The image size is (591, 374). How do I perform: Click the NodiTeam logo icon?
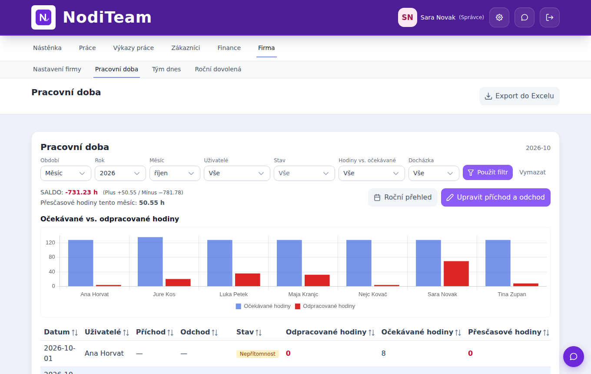tap(43, 17)
